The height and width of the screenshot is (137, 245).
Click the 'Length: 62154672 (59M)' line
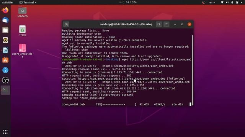pos(98,95)
